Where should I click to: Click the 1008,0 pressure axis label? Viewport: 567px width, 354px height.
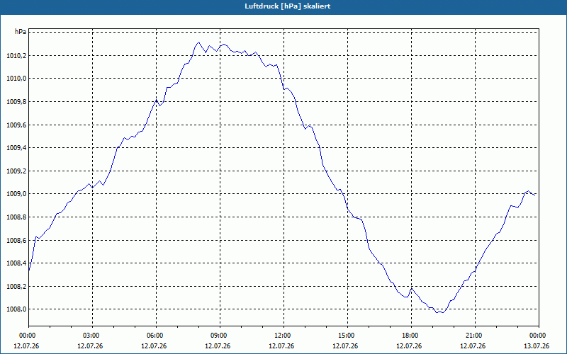tap(16, 309)
